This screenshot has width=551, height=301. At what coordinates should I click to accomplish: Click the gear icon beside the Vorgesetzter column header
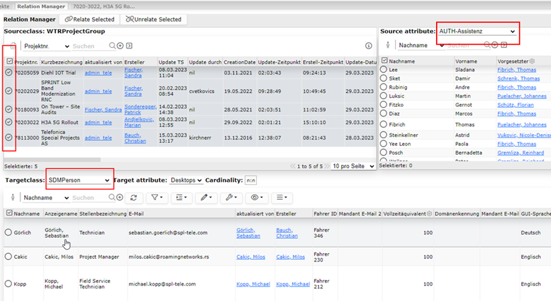532,61
